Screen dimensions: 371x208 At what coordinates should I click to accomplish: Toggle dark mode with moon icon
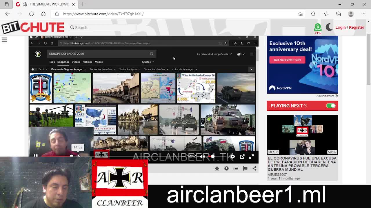pos(329,27)
